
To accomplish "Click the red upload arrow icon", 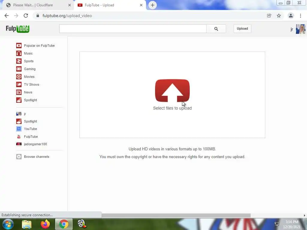I will coord(172,90).
